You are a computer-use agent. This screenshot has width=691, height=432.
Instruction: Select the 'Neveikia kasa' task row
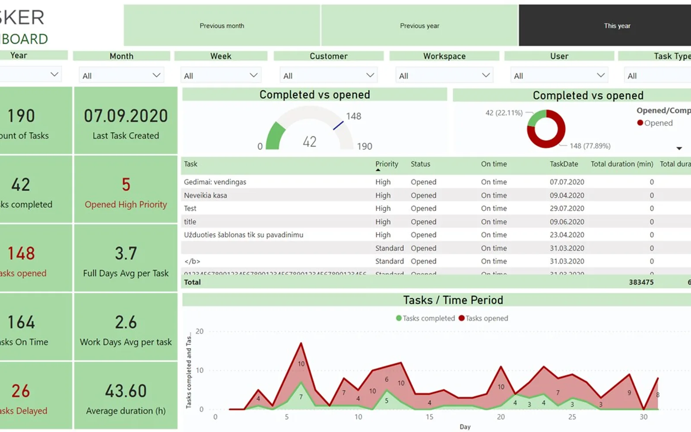click(436, 195)
